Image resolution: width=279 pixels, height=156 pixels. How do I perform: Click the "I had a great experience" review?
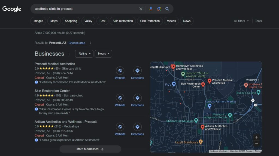click(x=69, y=140)
